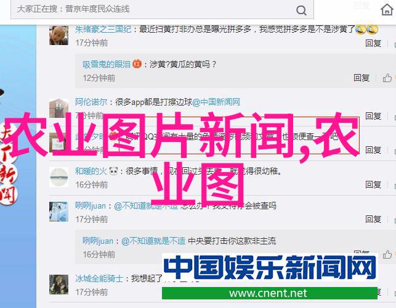396x308 pixels.
Task: Follow the @中国新闻网 mention link
Action: [x=216, y=102]
